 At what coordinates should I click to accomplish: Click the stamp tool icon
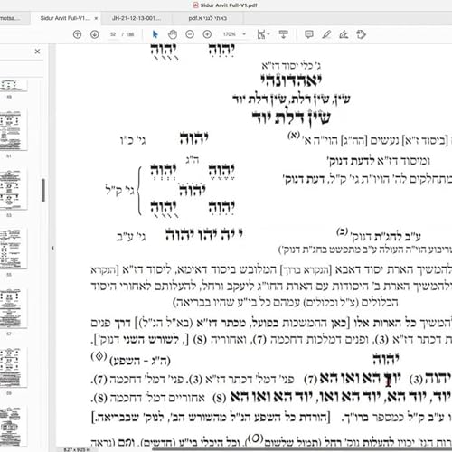coord(361,34)
